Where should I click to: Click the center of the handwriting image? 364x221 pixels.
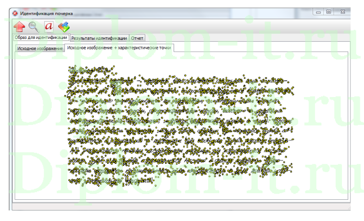(x=181, y=126)
